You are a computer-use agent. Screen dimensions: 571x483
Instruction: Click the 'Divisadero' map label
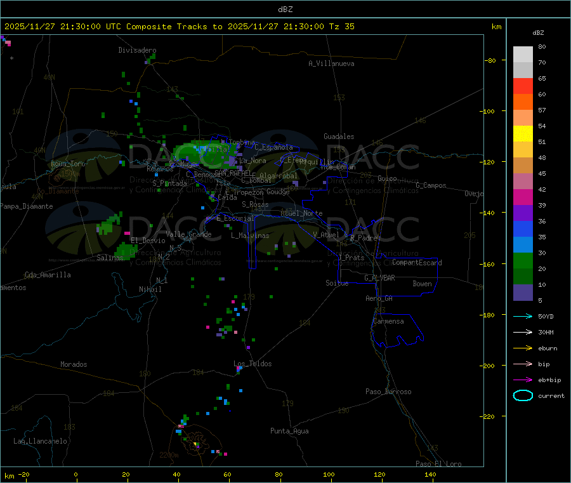[137, 50]
